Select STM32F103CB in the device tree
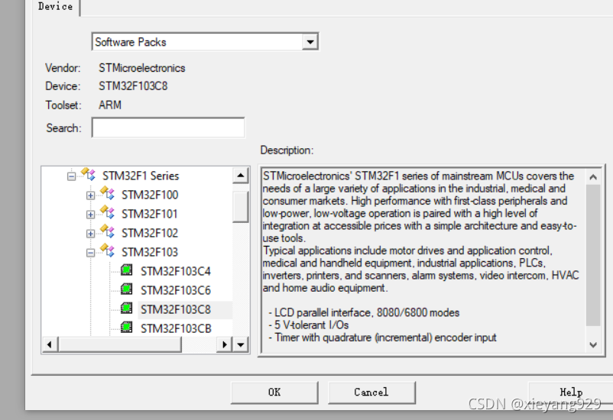The image size is (613, 420). [176, 328]
